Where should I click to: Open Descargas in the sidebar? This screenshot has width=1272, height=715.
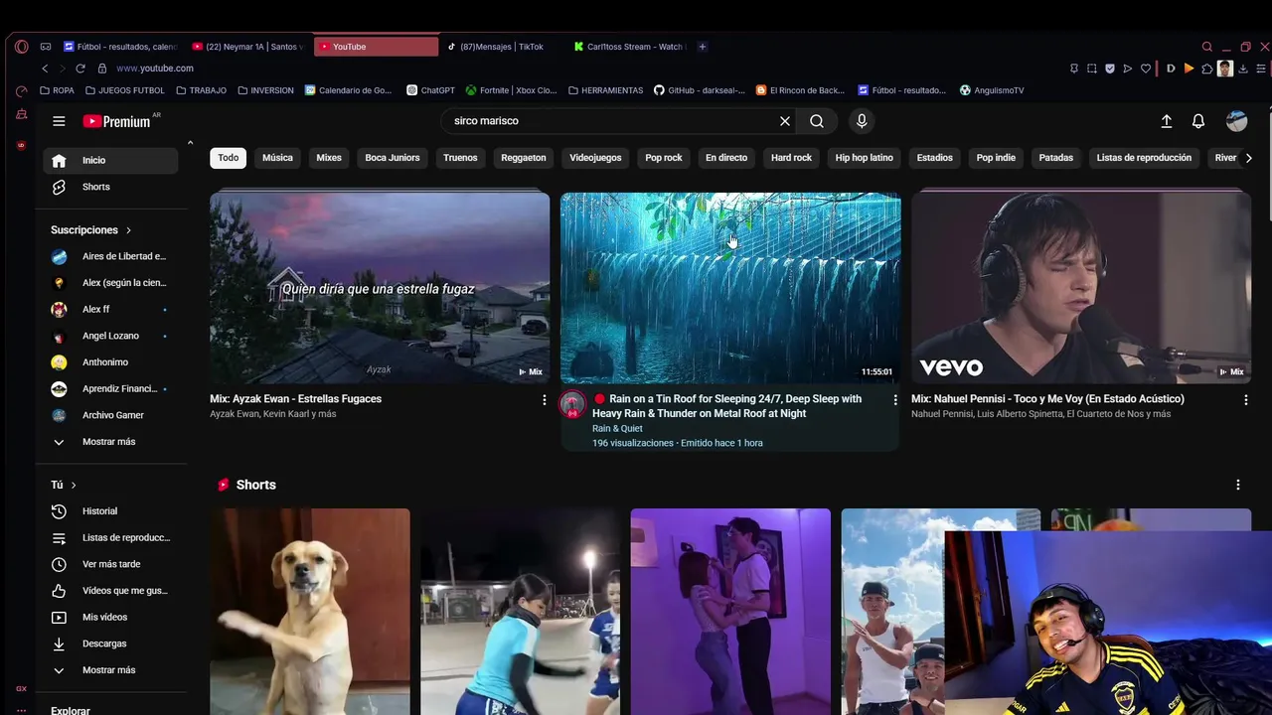(x=110, y=643)
